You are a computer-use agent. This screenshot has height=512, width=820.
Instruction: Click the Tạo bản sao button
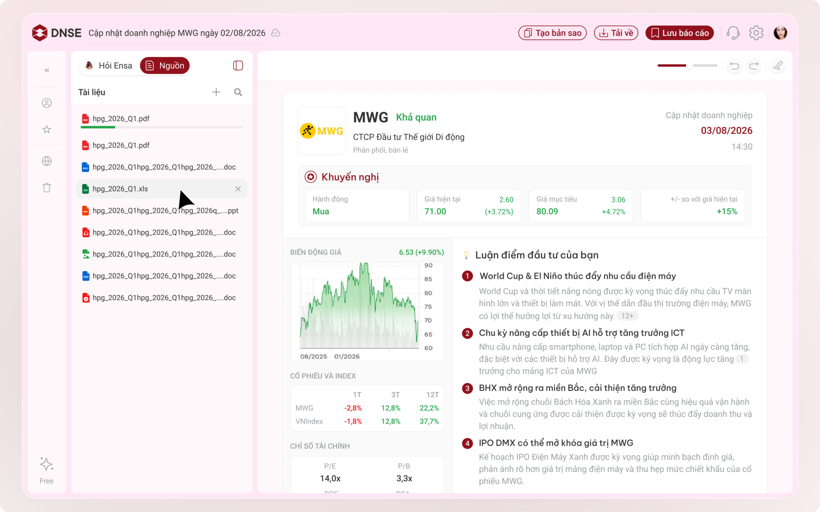[552, 33]
